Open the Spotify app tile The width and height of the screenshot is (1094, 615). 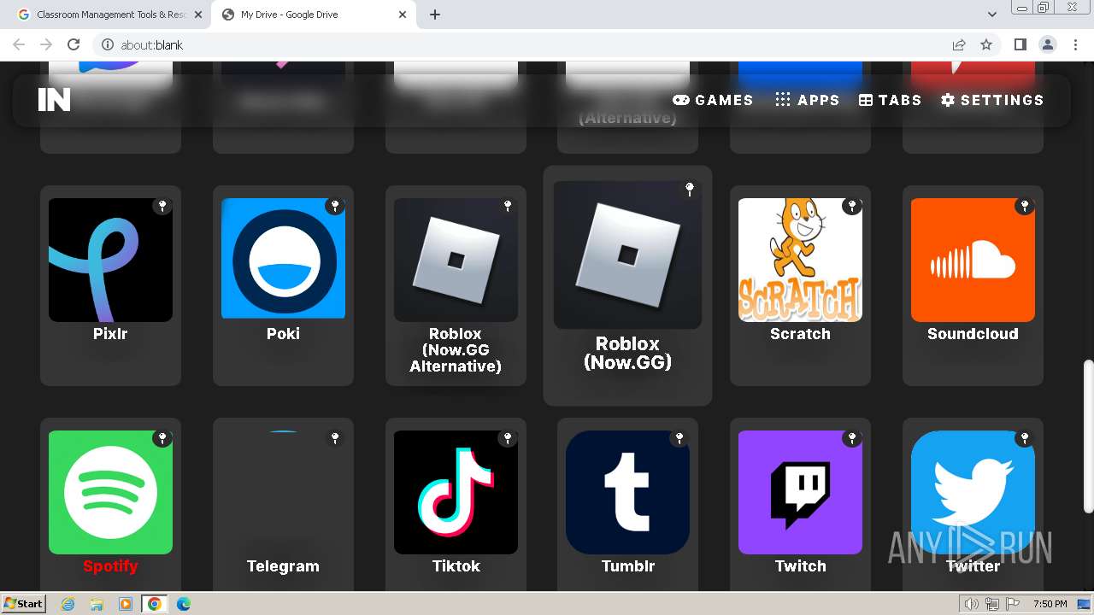point(110,504)
